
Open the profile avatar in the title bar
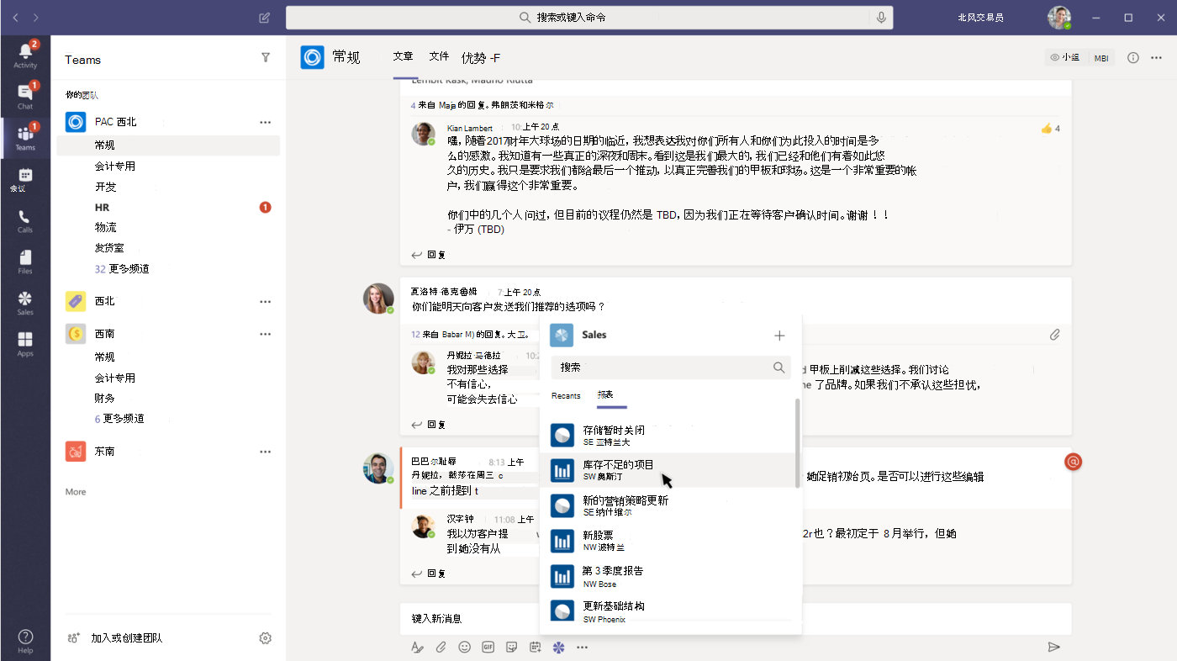(x=1059, y=18)
